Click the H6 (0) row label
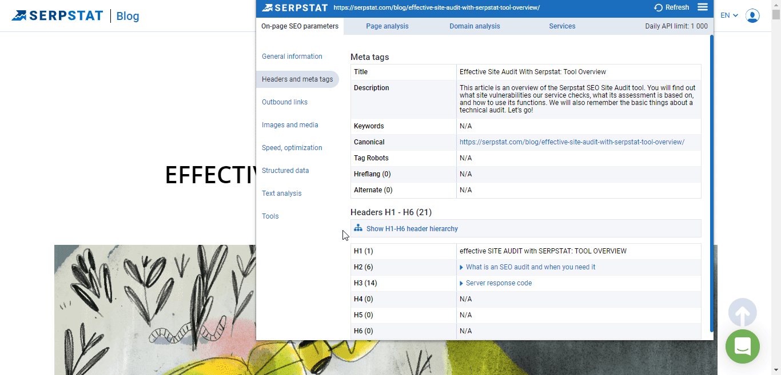The height and width of the screenshot is (375, 781). tap(363, 331)
